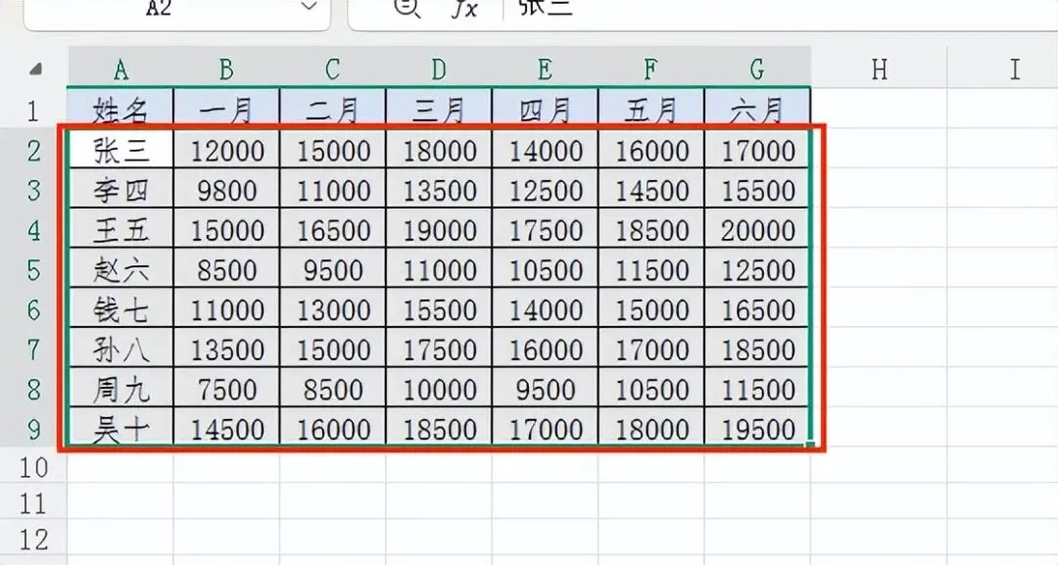Click 王五's 二月 value 16500
This screenshot has width=1058, height=565.
(x=333, y=229)
